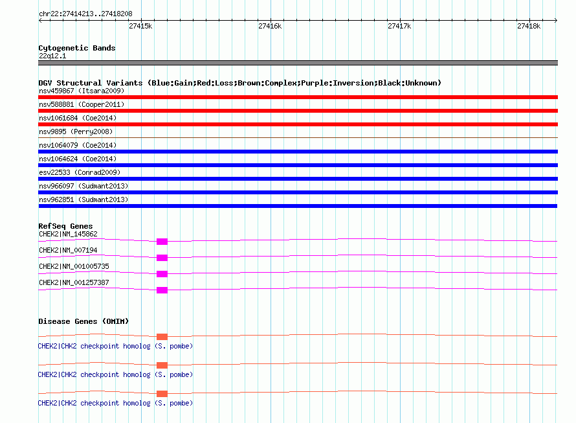Click the blue bar for nsv1064079
The image size is (576, 423).
click(x=298, y=152)
